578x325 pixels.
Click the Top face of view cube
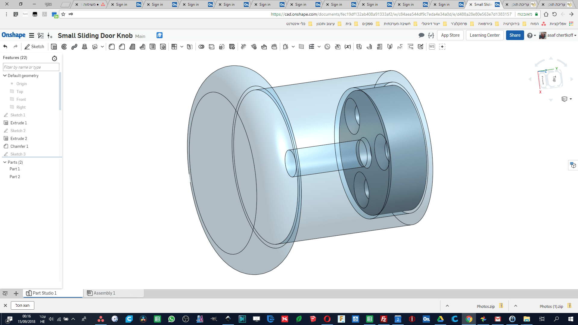(x=554, y=79)
